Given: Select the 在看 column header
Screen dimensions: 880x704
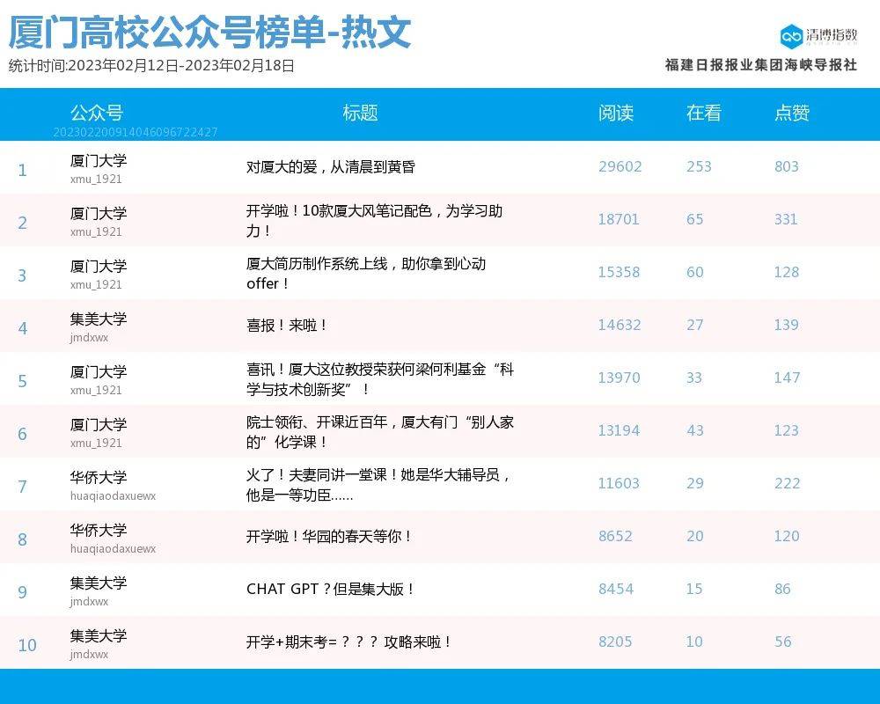Looking at the screenshot, I should coord(703,113).
